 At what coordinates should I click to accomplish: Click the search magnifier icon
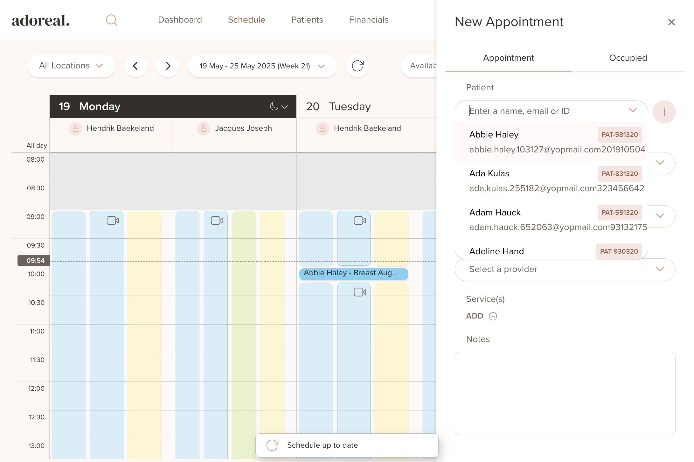(111, 20)
